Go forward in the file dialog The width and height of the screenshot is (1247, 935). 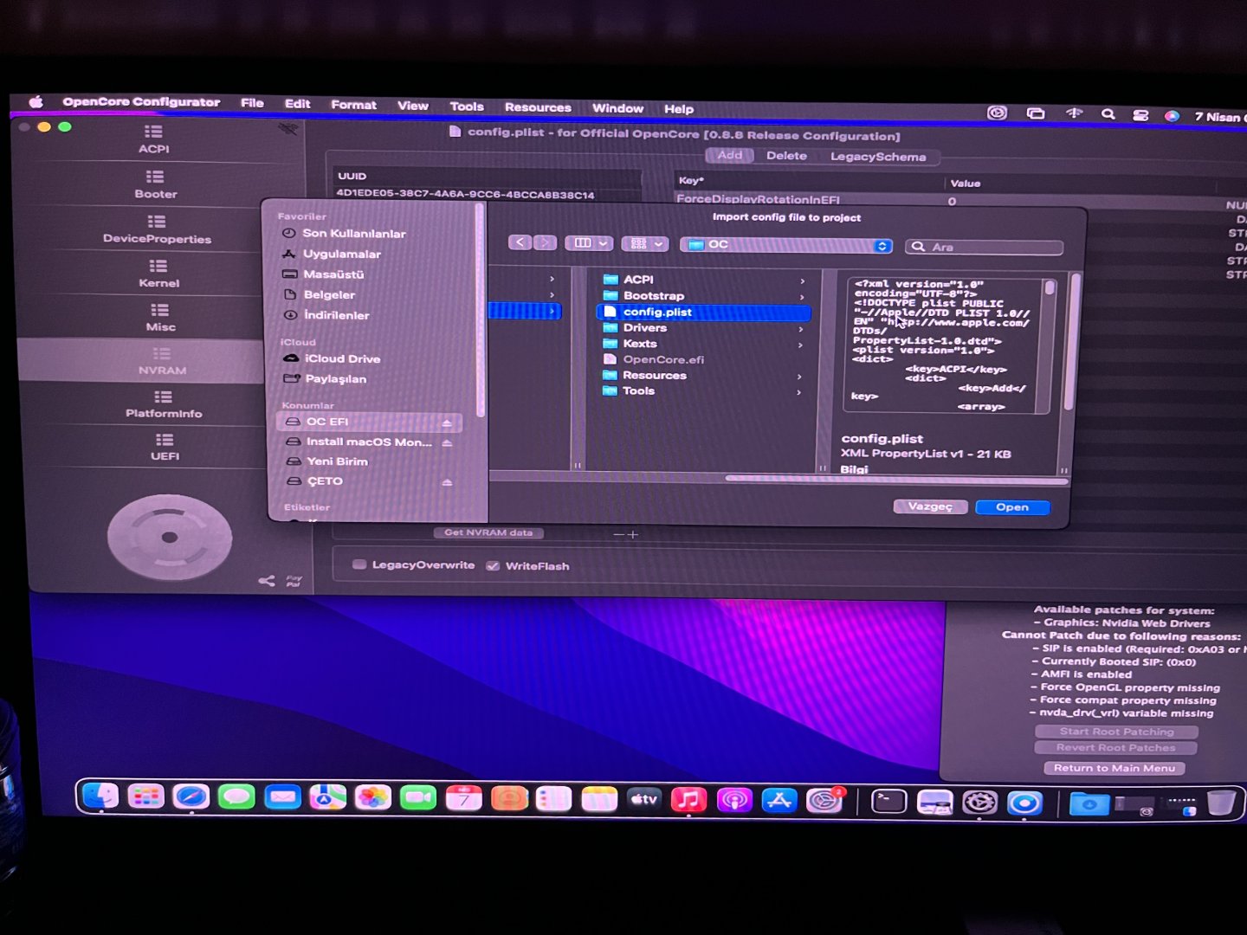545,242
